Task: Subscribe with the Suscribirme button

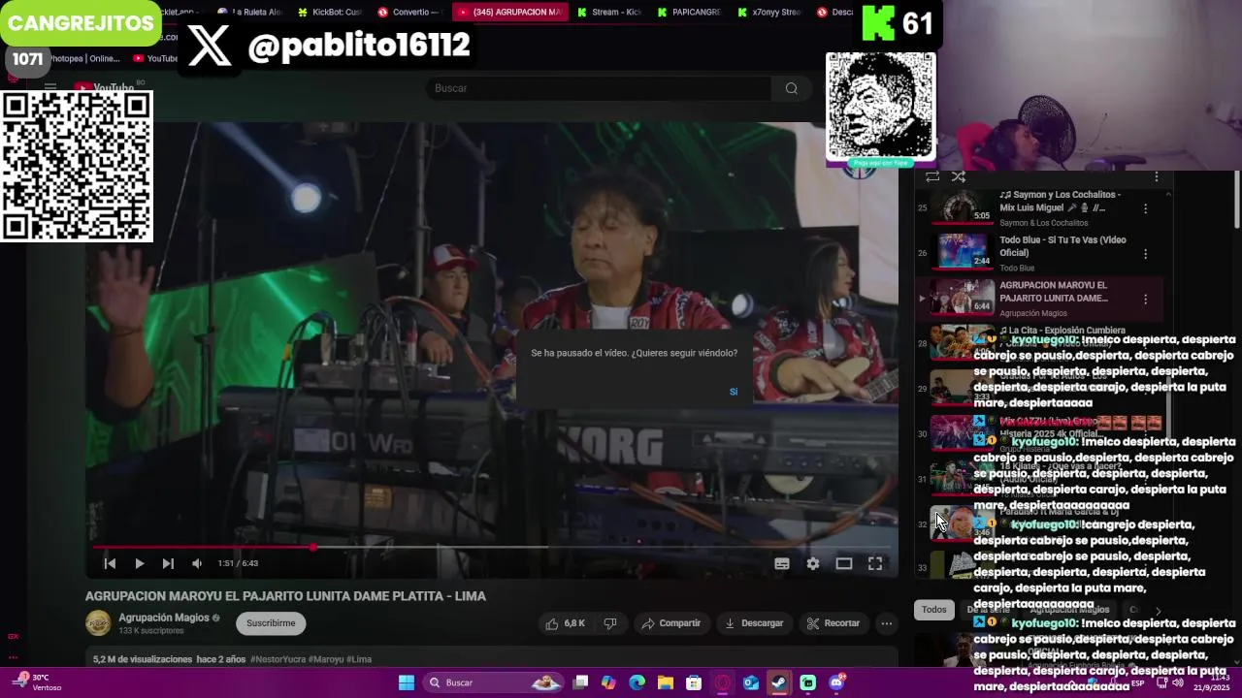Action: click(271, 623)
